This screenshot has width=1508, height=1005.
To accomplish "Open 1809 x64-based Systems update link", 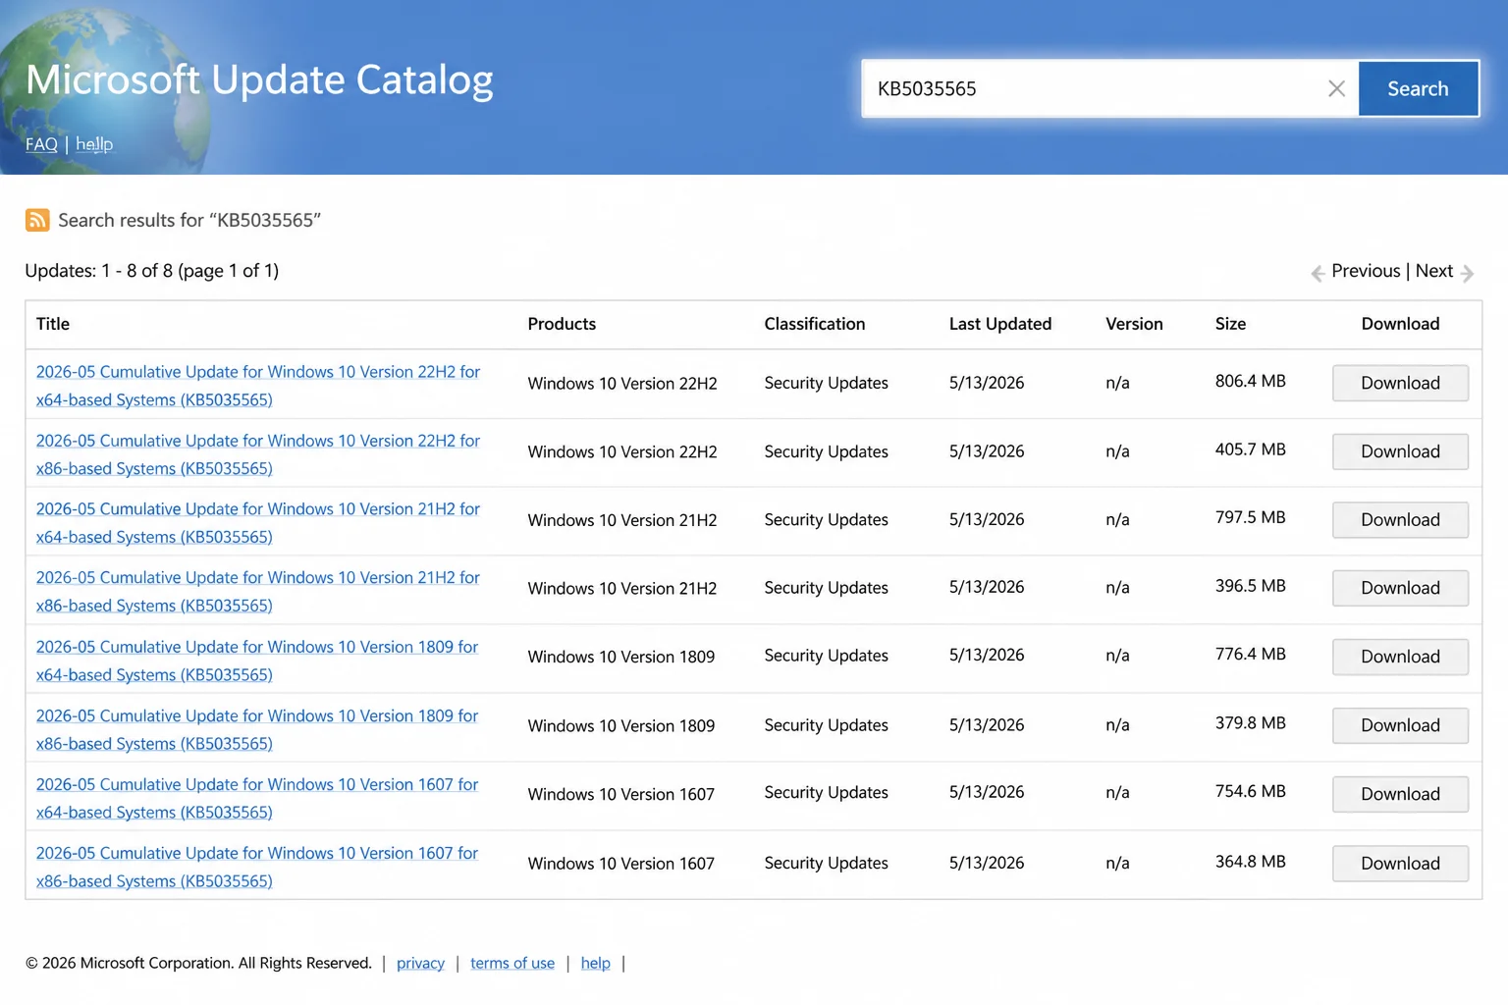I will click(257, 661).
